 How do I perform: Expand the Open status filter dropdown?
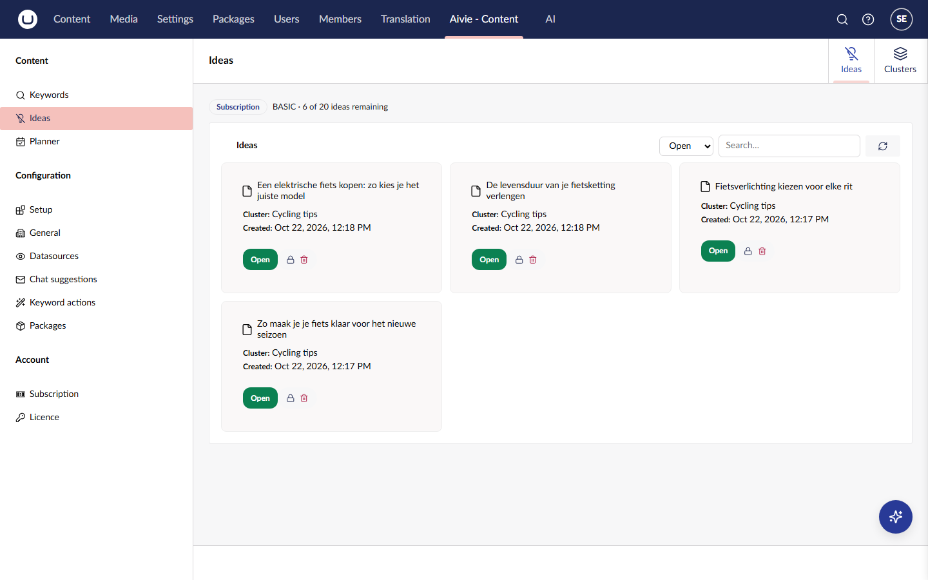pos(686,146)
